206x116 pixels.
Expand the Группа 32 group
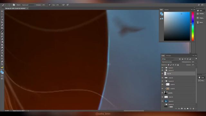[164, 70]
